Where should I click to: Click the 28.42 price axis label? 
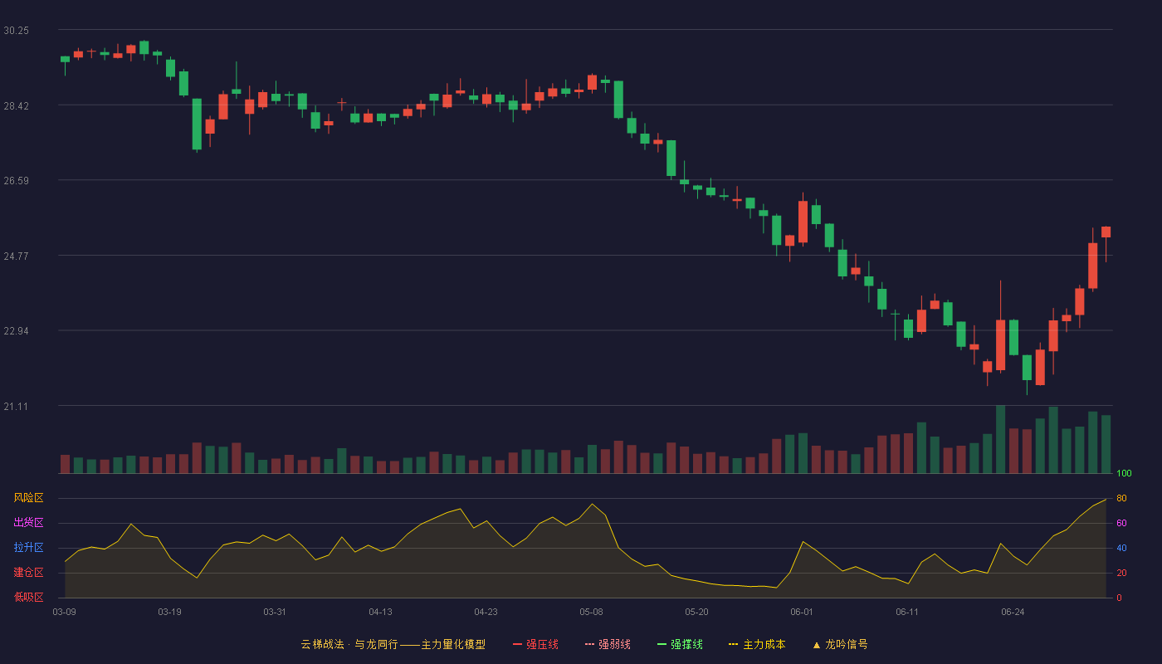coord(16,106)
